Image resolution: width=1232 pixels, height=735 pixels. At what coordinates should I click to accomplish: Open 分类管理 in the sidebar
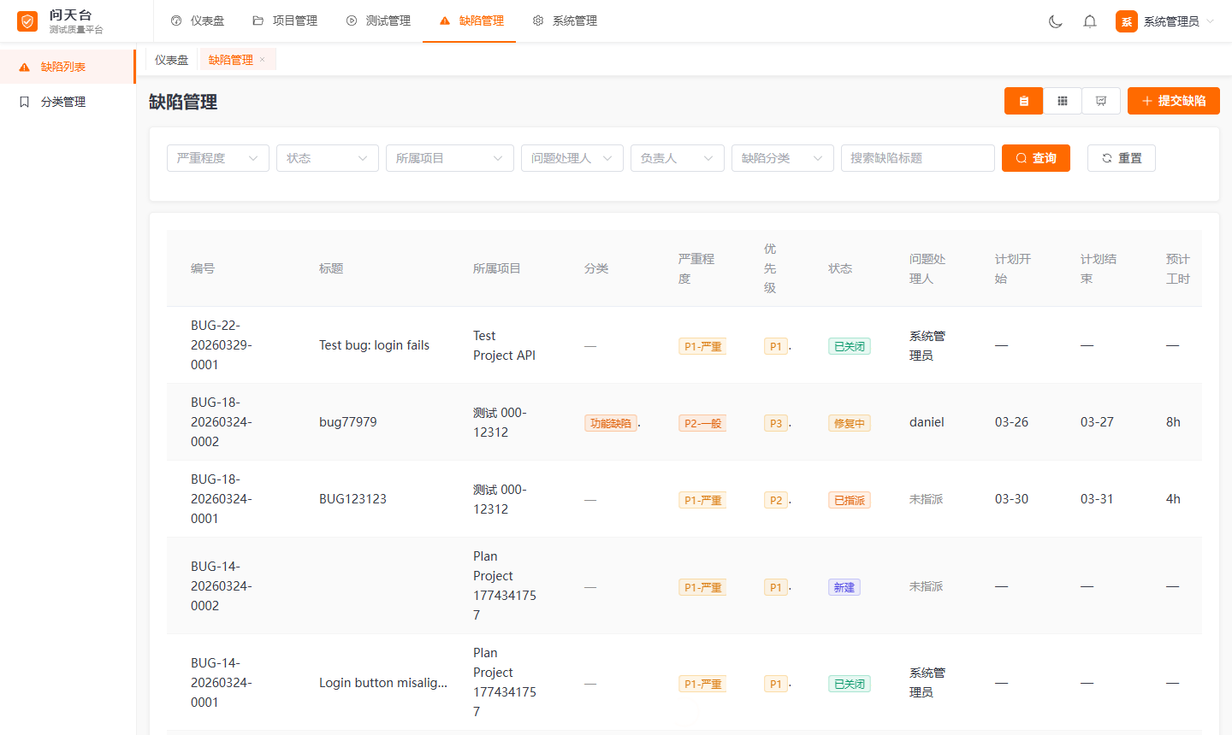[68, 102]
